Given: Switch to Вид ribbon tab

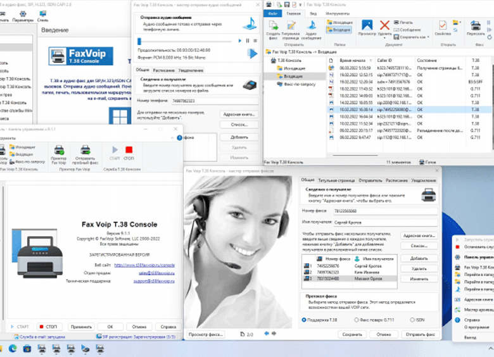Looking at the screenshot, I should 313,13.
